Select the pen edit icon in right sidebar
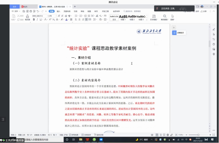 point(214,29)
